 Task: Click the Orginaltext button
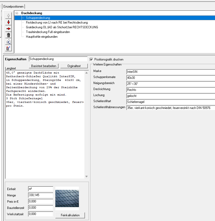74,66
